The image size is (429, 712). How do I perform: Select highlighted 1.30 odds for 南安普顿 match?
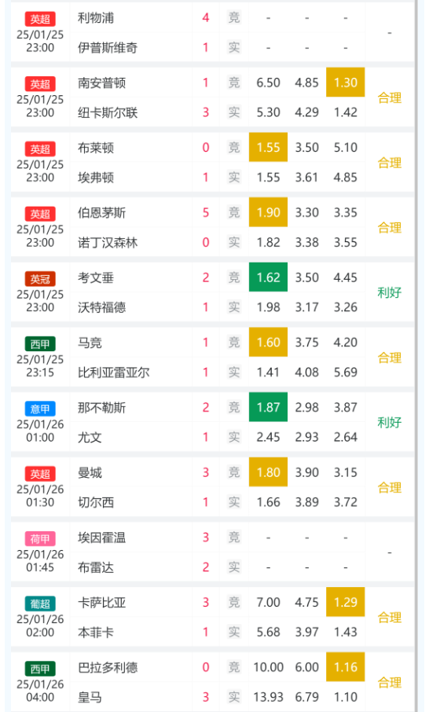[346, 83]
